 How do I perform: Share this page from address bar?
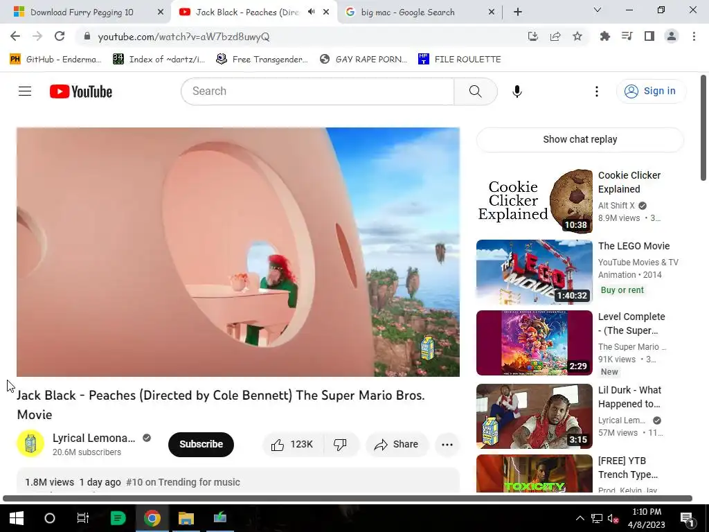(555, 37)
